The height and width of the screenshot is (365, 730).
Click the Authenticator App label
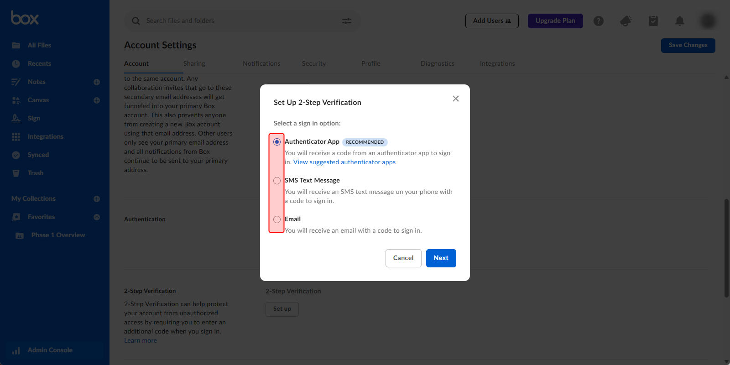(x=312, y=142)
